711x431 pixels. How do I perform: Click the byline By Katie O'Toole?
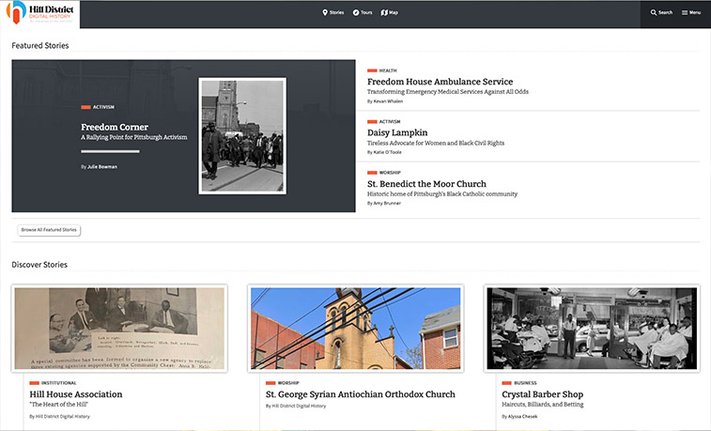coord(384,152)
